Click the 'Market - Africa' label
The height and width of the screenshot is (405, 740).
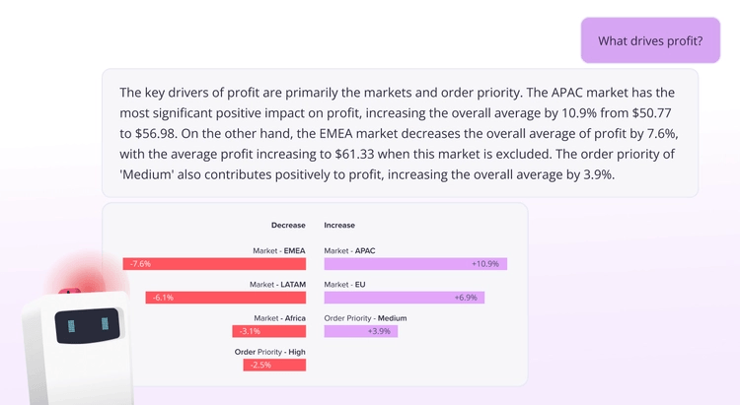click(279, 318)
